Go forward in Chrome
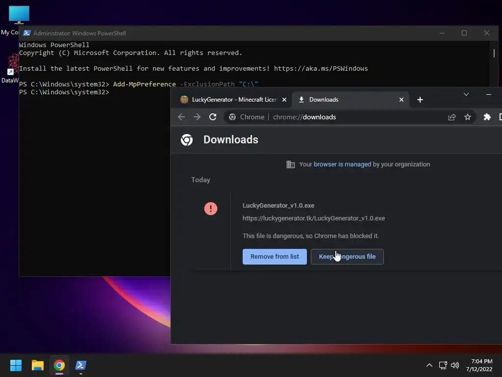Viewport: 502px width, 377px height. point(197,117)
